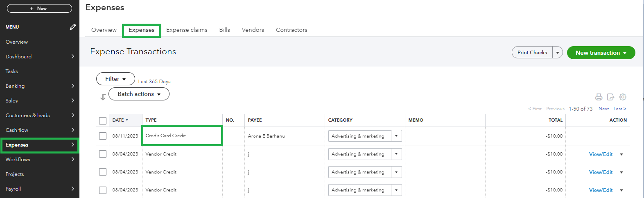Go to the Next page of results

(603, 109)
